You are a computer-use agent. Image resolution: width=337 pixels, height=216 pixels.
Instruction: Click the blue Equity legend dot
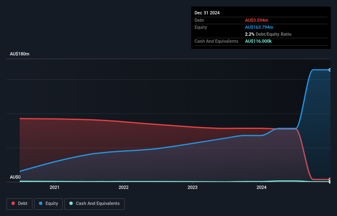pyautogui.click(x=41, y=203)
